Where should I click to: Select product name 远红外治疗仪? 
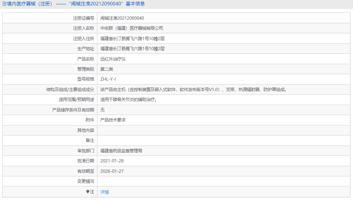click(113, 59)
